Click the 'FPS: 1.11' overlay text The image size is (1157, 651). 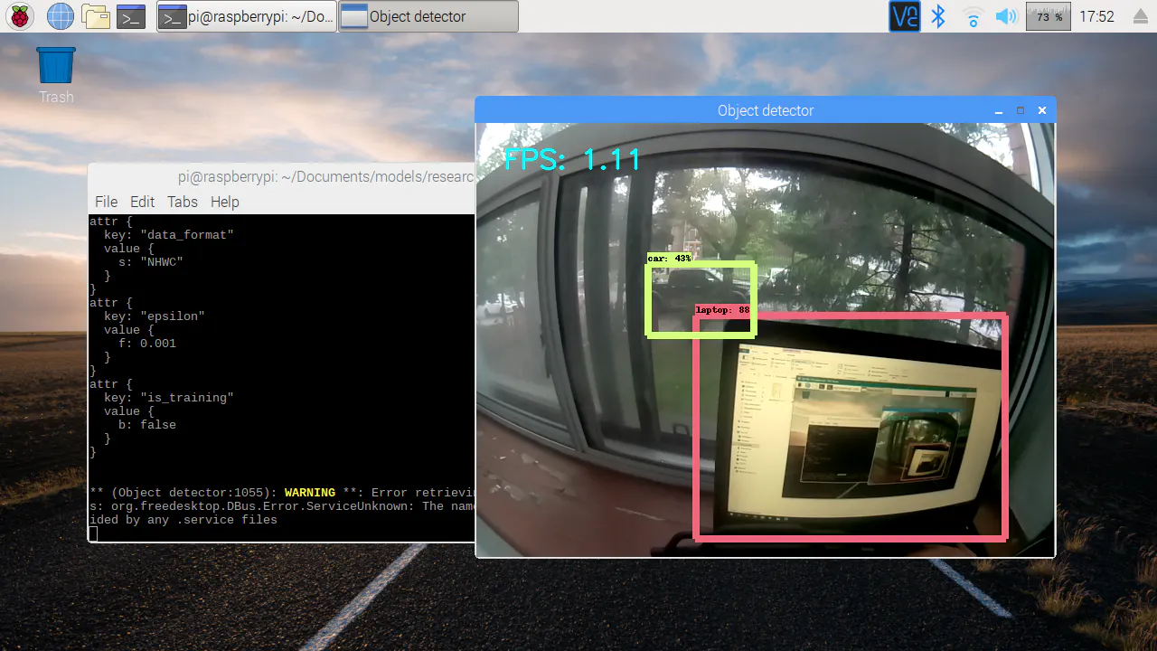(x=572, y=160)
